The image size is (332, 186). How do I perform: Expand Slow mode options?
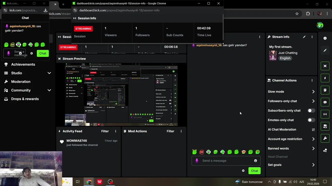[x=313, y=92]
